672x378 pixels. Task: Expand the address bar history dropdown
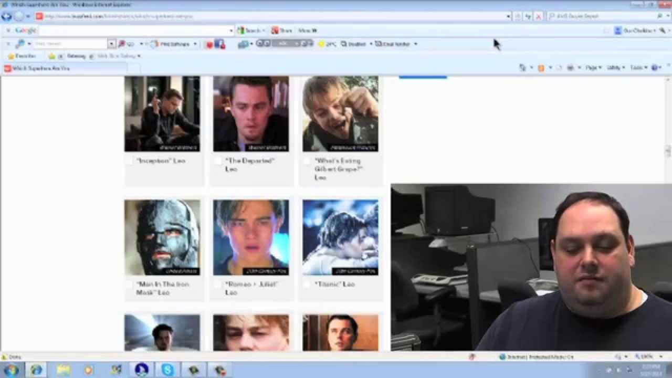pos(508,16)
